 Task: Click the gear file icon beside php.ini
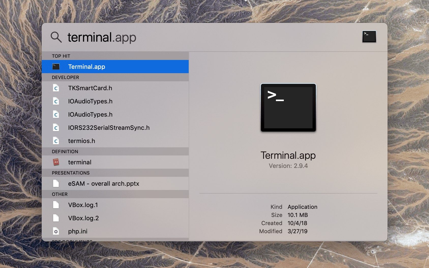coord(56,231)
